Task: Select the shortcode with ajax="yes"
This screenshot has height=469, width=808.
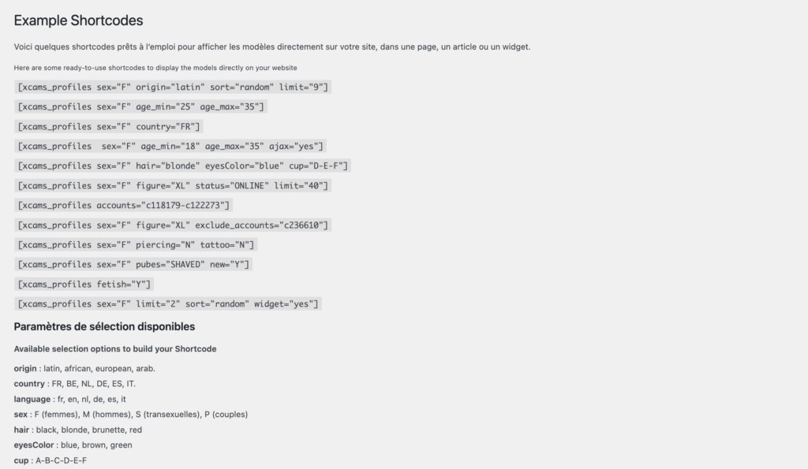Action: click(x=170, y=146)
